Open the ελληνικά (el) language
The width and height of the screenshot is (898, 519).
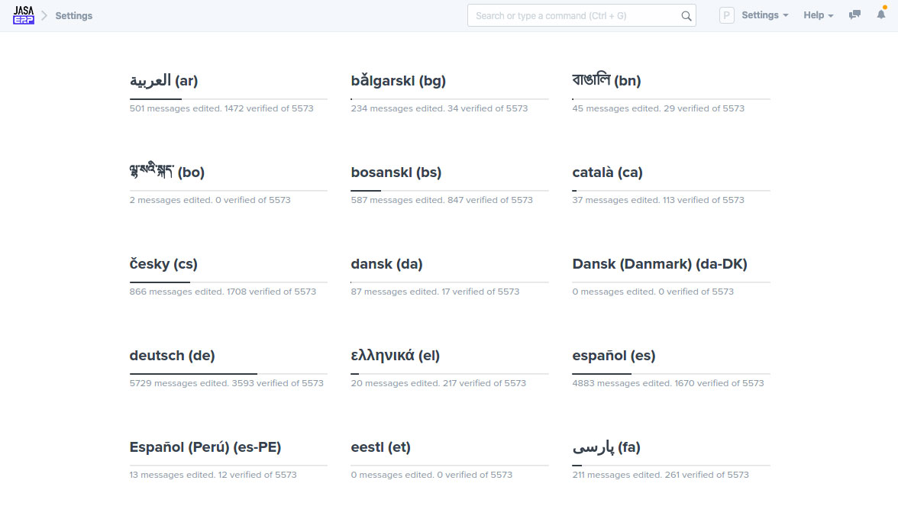pyautogui.click(x=396, y=356)
